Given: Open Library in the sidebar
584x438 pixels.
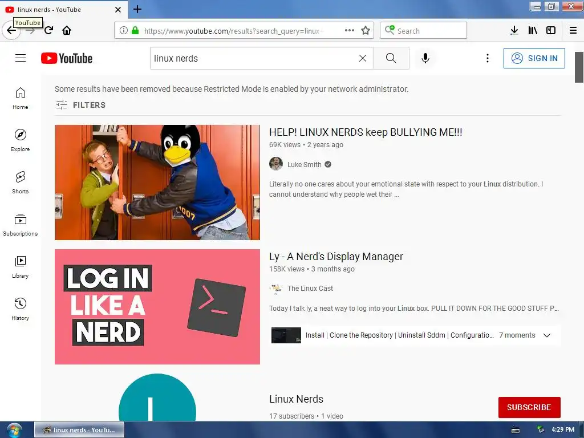Looking at the screenshot, I should pyautogui.click(x=20, y=267).
